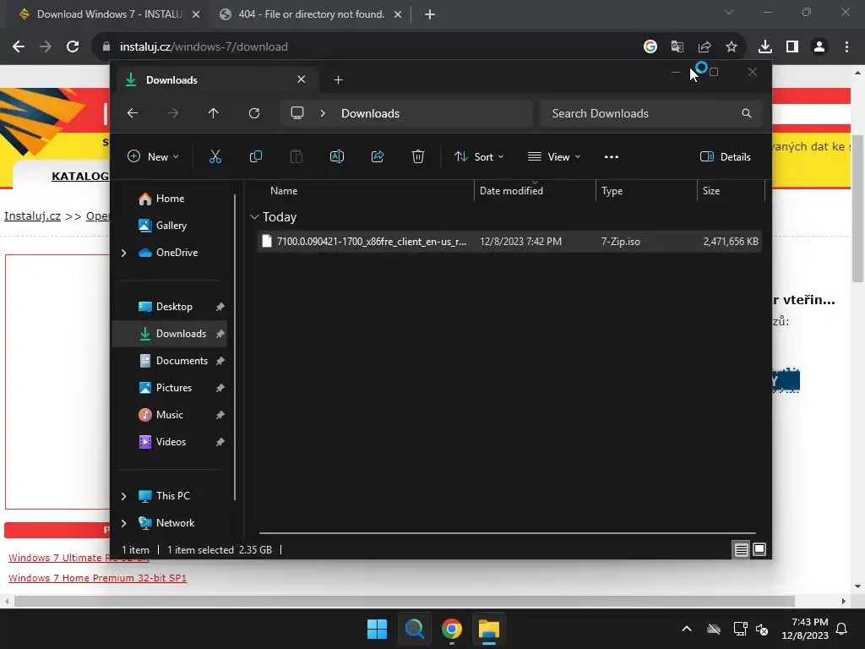
Task: Click the Cut scissors icon in Explorer toolbar
Action: (215, 156)
